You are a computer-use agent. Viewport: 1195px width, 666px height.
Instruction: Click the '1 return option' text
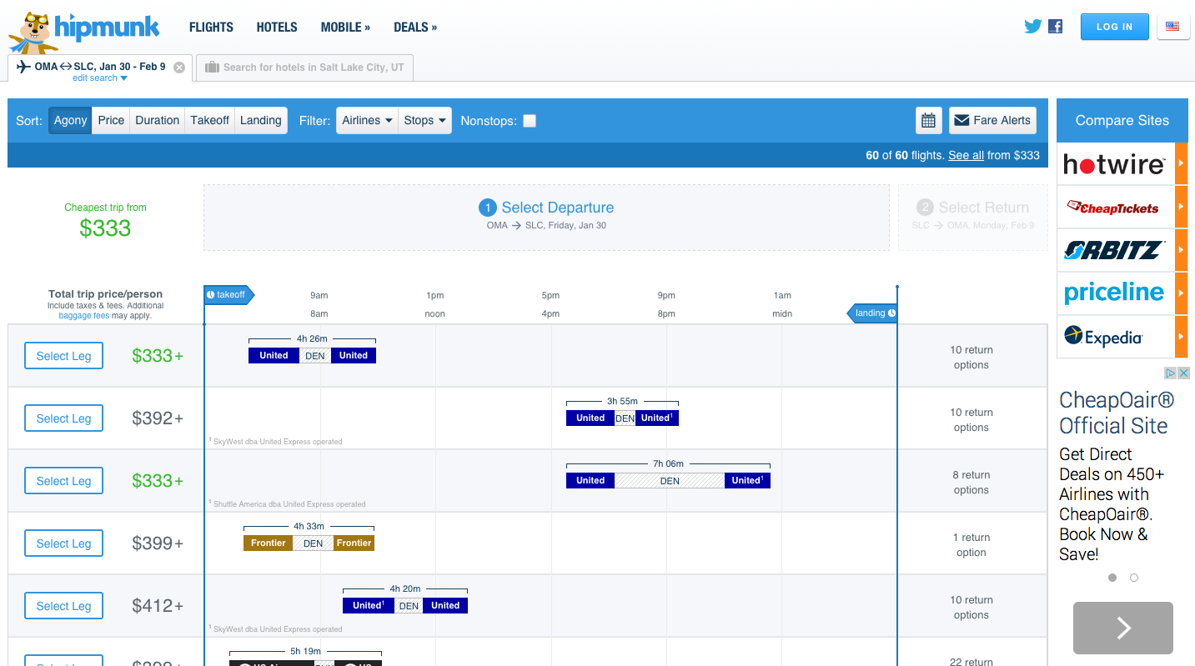click(972, 545)
